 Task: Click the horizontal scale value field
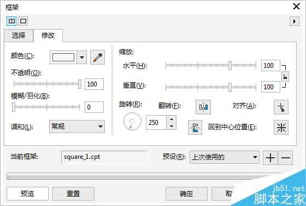[x=270, y=65]
